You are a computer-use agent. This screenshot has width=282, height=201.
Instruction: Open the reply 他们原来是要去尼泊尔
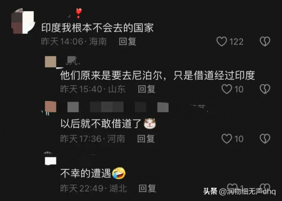tap(157, 75)
